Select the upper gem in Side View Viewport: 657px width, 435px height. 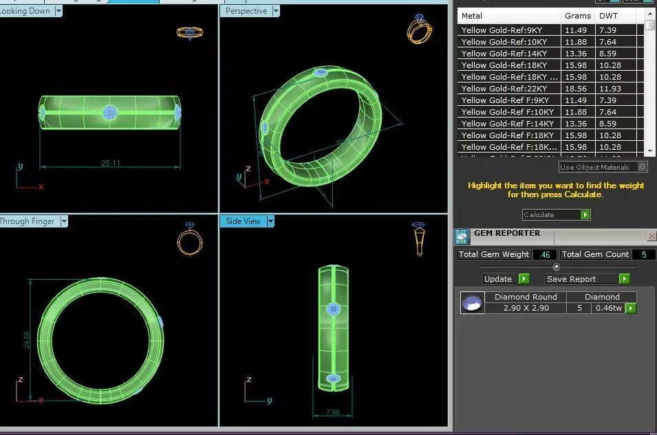pyautogui.click(x=333, y=309)
